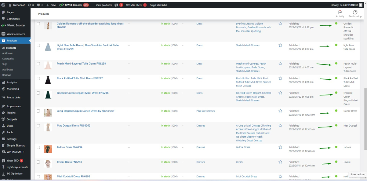
Task: Toggle featured star for Jadore Dress
Action: (x=280, y=147)
